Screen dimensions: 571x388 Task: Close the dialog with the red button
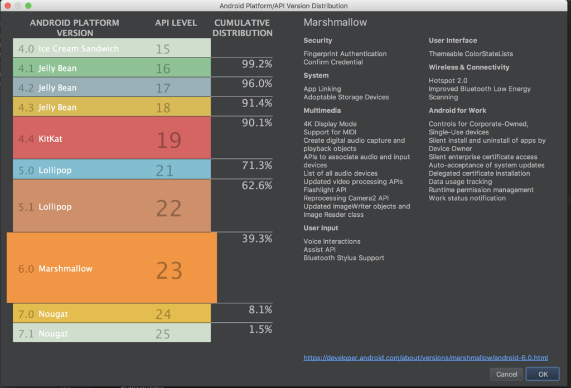tap(7, 6)
